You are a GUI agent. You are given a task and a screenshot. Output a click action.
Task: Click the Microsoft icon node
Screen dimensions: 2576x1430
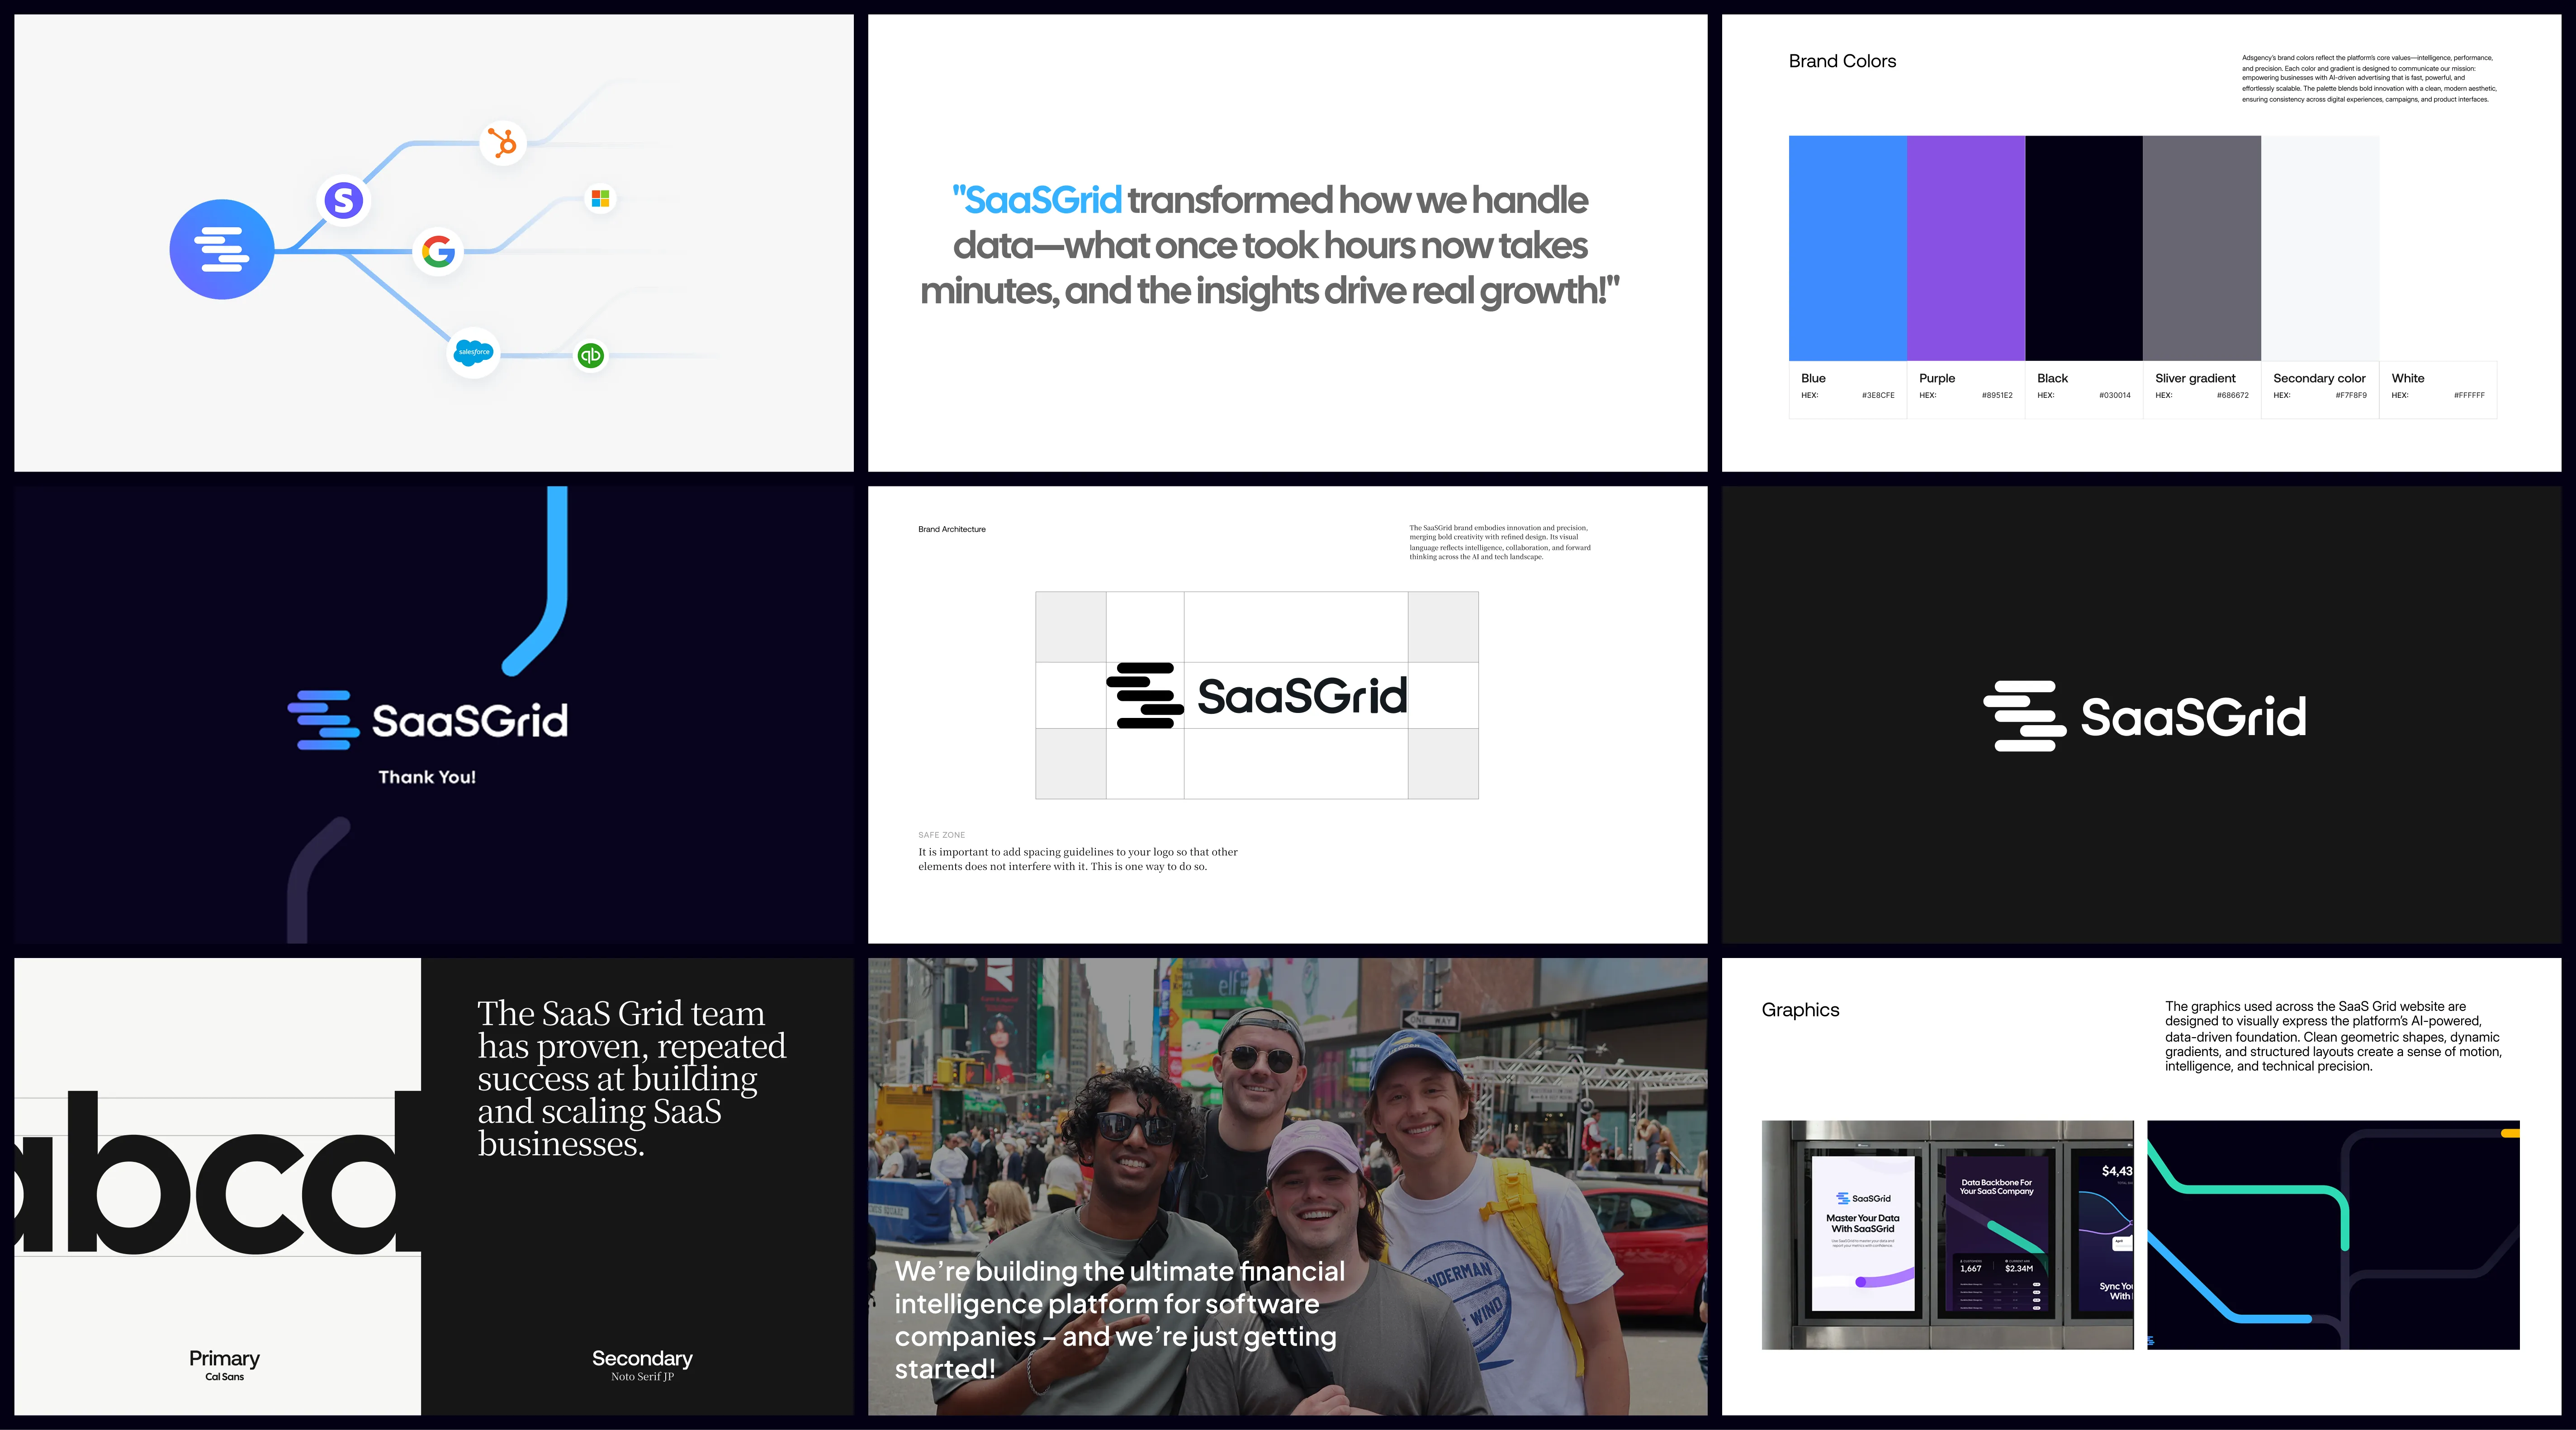601,198
